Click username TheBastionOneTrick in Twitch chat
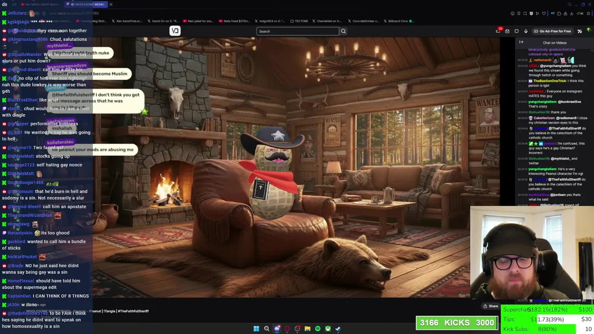The width and height of the screenshot is (594, 334). tap(550, 81)
